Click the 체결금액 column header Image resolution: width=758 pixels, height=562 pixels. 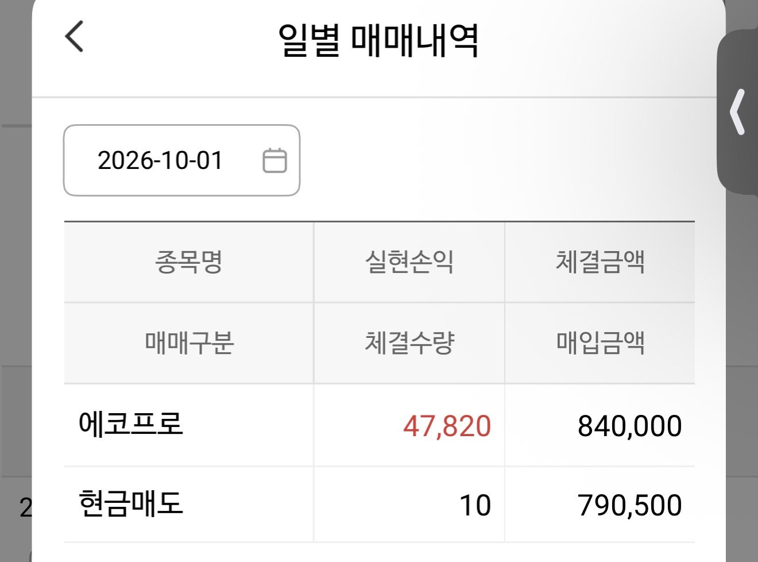click(600, 262)
